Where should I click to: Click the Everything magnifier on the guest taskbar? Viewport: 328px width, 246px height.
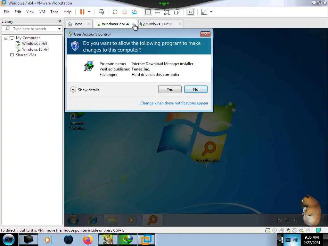pos(152,220)
